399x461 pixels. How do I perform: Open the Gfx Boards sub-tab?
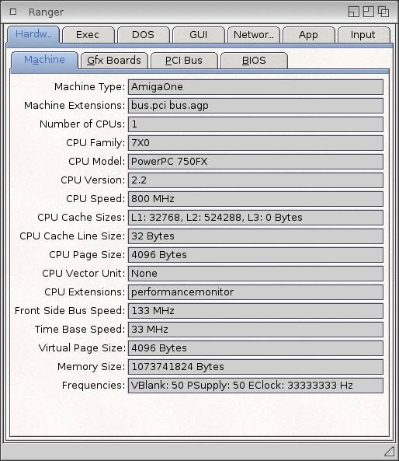click(x=114, y=61)
